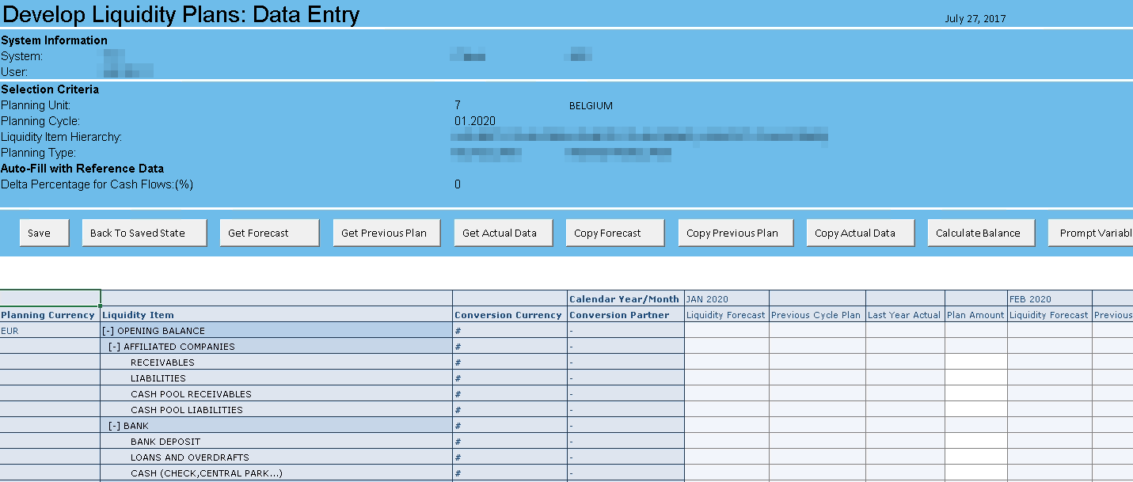This screenshot has height=482, width=1133.
Task: Click the Planning Cycle value 01.2020
Action: pyautogui.click(x=475, y=121)
